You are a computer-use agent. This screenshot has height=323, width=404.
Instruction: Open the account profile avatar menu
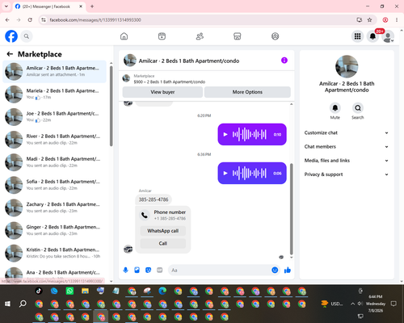[388, 36]
